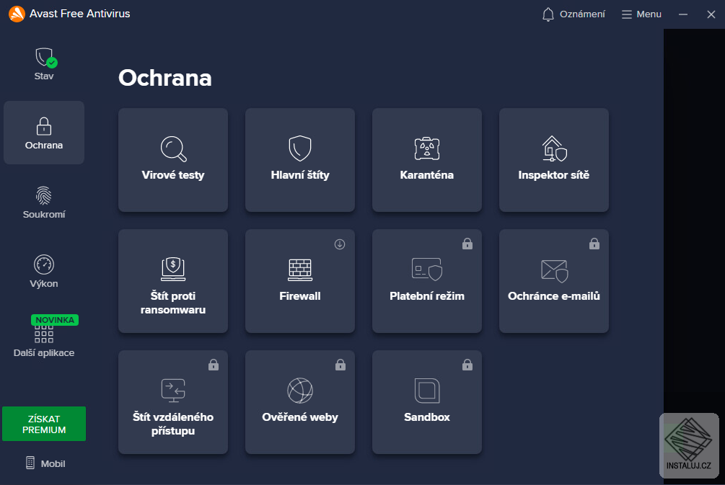Select the Ochrana padlock icon in sidebar
725x485 pixels.
tap(44, 125)
